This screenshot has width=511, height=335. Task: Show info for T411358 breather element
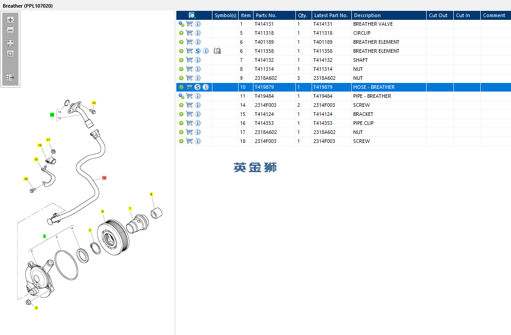(206, 51)
